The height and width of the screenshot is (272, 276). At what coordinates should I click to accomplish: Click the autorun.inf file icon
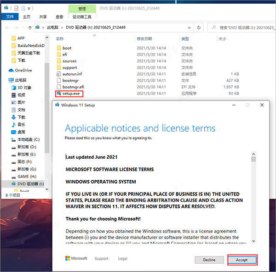click(58, 74)
